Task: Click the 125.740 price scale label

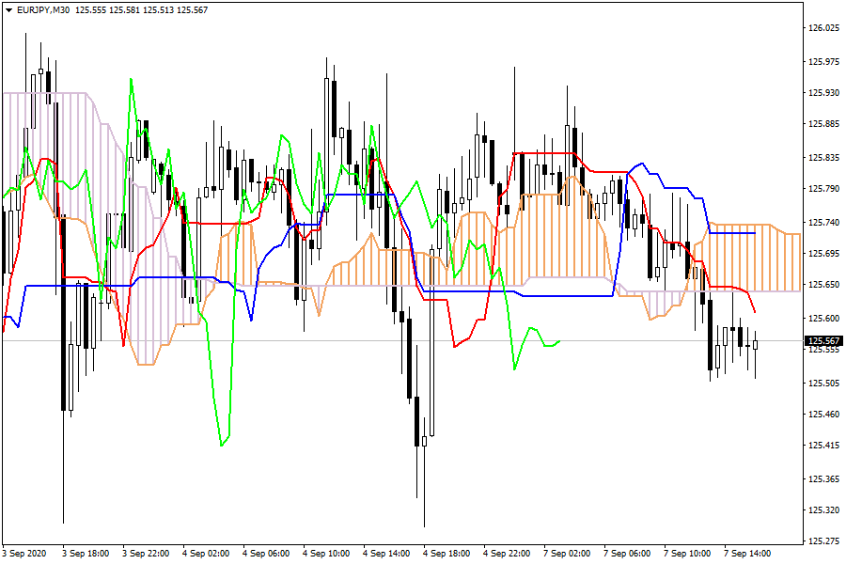Action: 823,223
